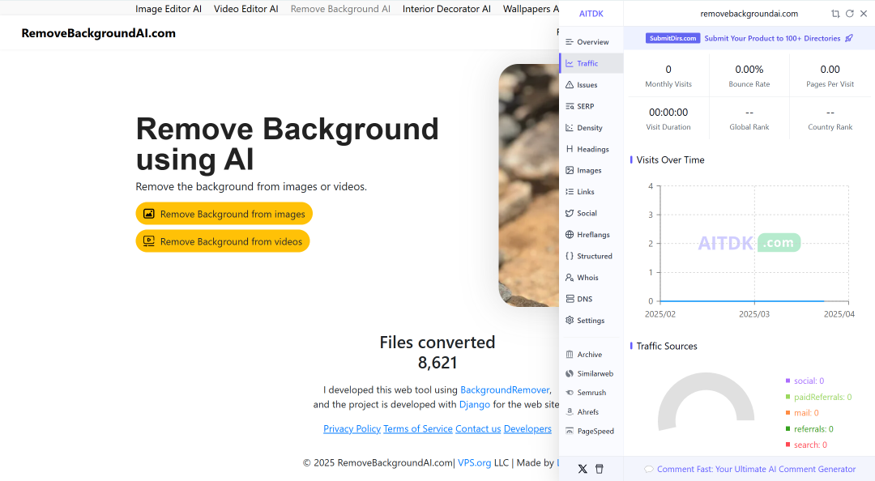The width and height of the screenshot is (875, 481).
Task: Open the BackgroundRemover link
Action: (x=505, y=390)
